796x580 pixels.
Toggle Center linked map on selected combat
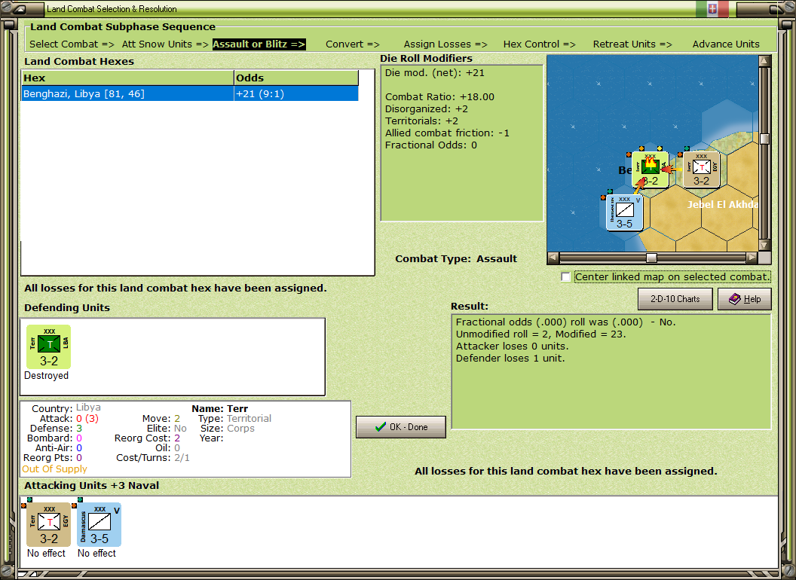tap(565, 276)
